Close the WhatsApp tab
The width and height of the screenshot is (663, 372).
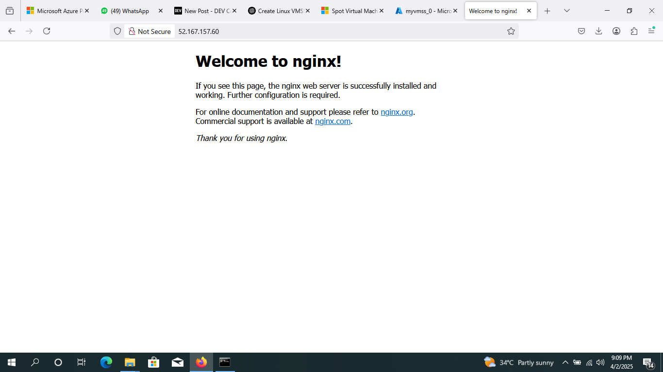[x=161, y=11]
